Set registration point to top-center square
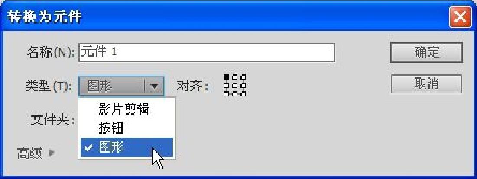477x179 pixels. click(234, 77)
